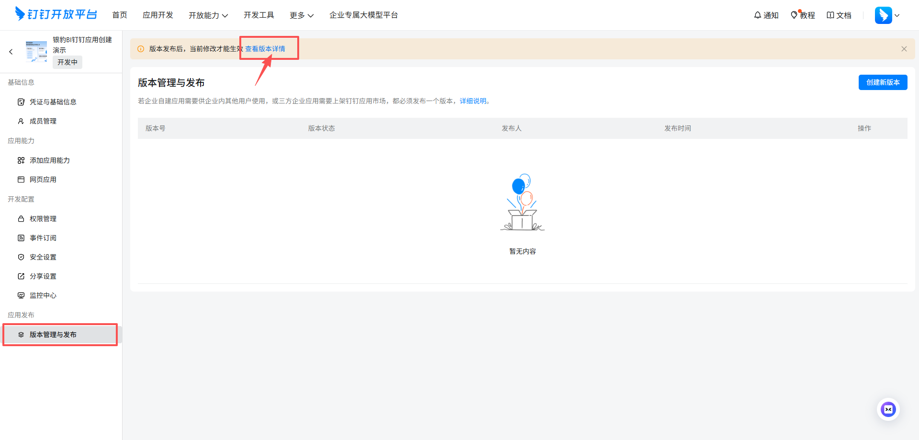The height and width of the screenshot is (440, 919).
Task: Open 网页应用 configuration
Action: 43,179
